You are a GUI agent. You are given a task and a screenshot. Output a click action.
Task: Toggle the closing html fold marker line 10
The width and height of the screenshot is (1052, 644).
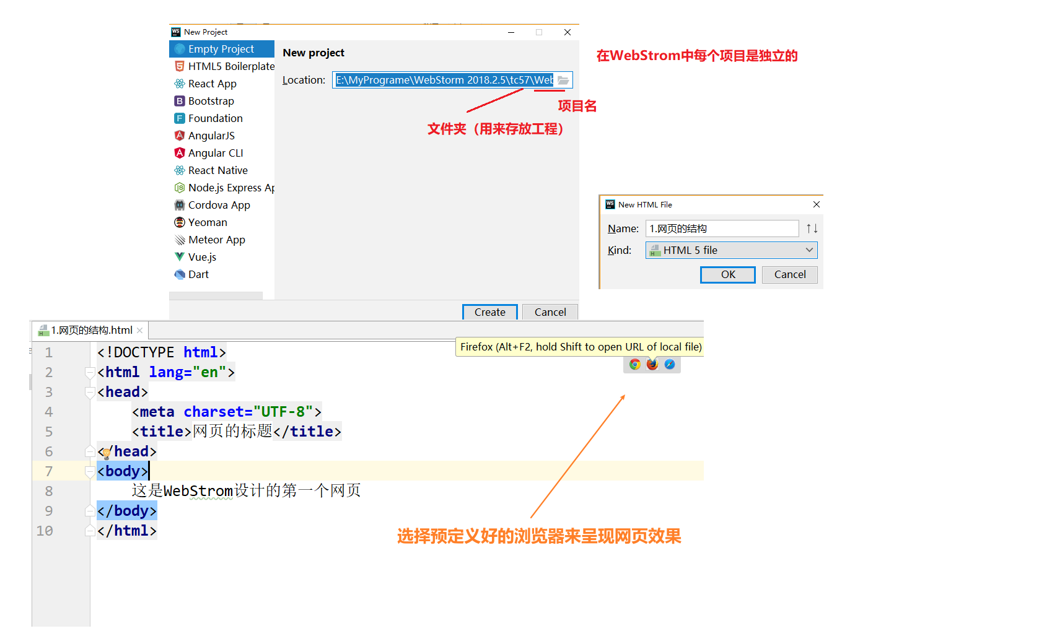[x=90, y=531]
